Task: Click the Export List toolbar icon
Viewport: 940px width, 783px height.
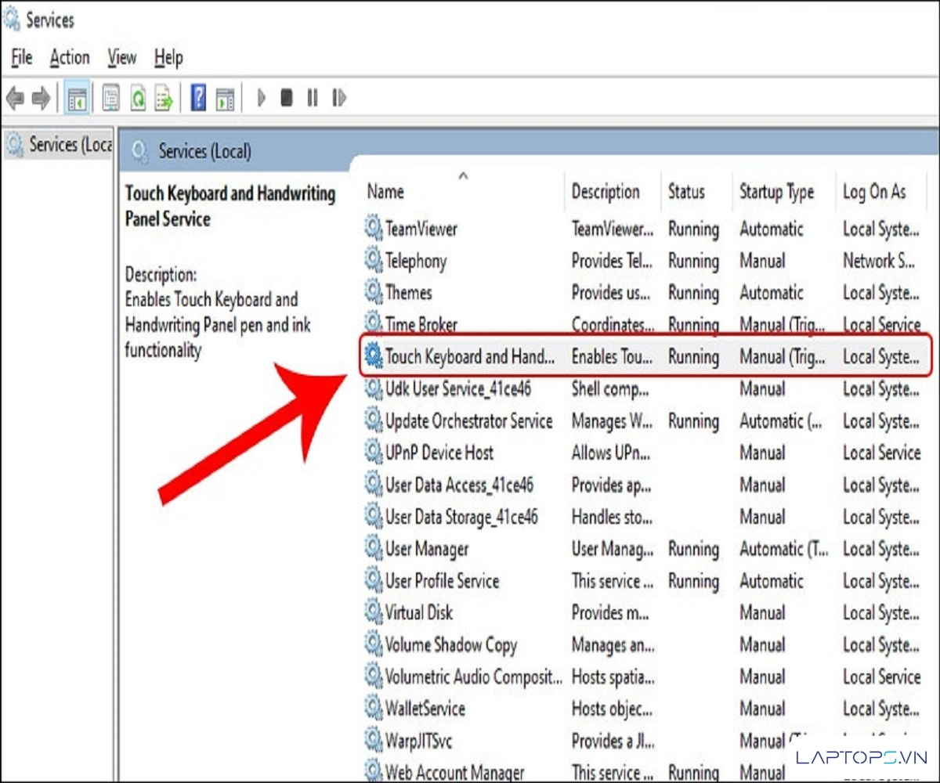Action: pos(164,99)
